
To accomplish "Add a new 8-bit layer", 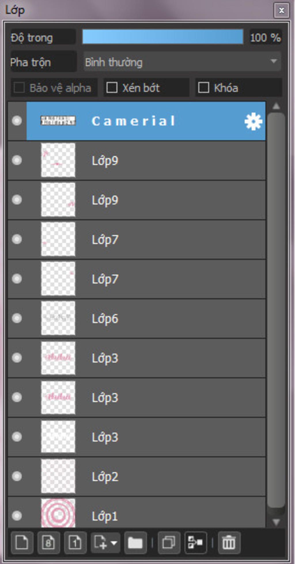I will (48, 543).
